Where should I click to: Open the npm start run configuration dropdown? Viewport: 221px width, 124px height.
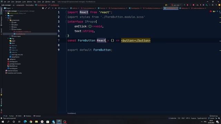[176, 5]
